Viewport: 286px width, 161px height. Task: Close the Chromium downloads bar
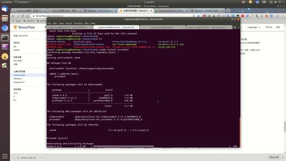click(x=283, y=157)
